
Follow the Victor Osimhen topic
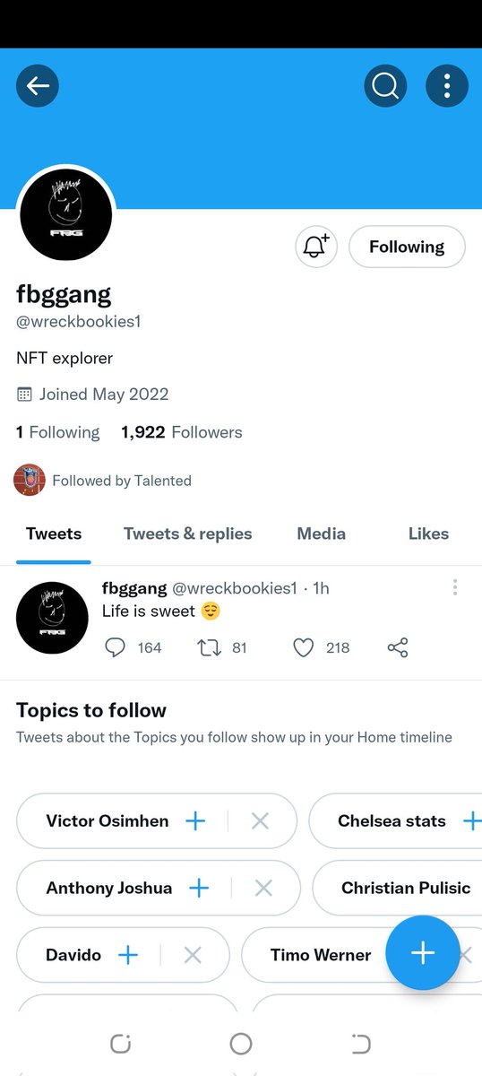195,820
